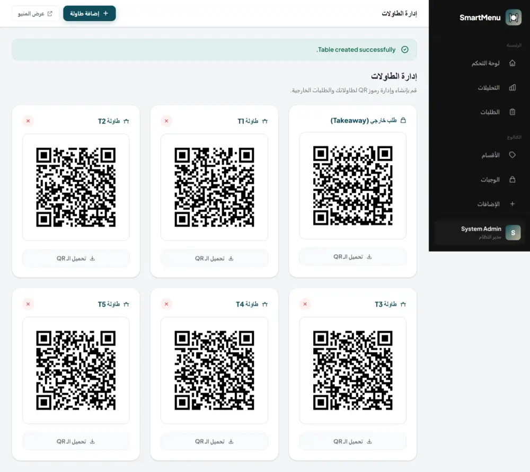Image resolution: width=530 pixels, height=472 pixels.
Task: Click the System Admin avatar S
Action: click(x=513, y=233)
